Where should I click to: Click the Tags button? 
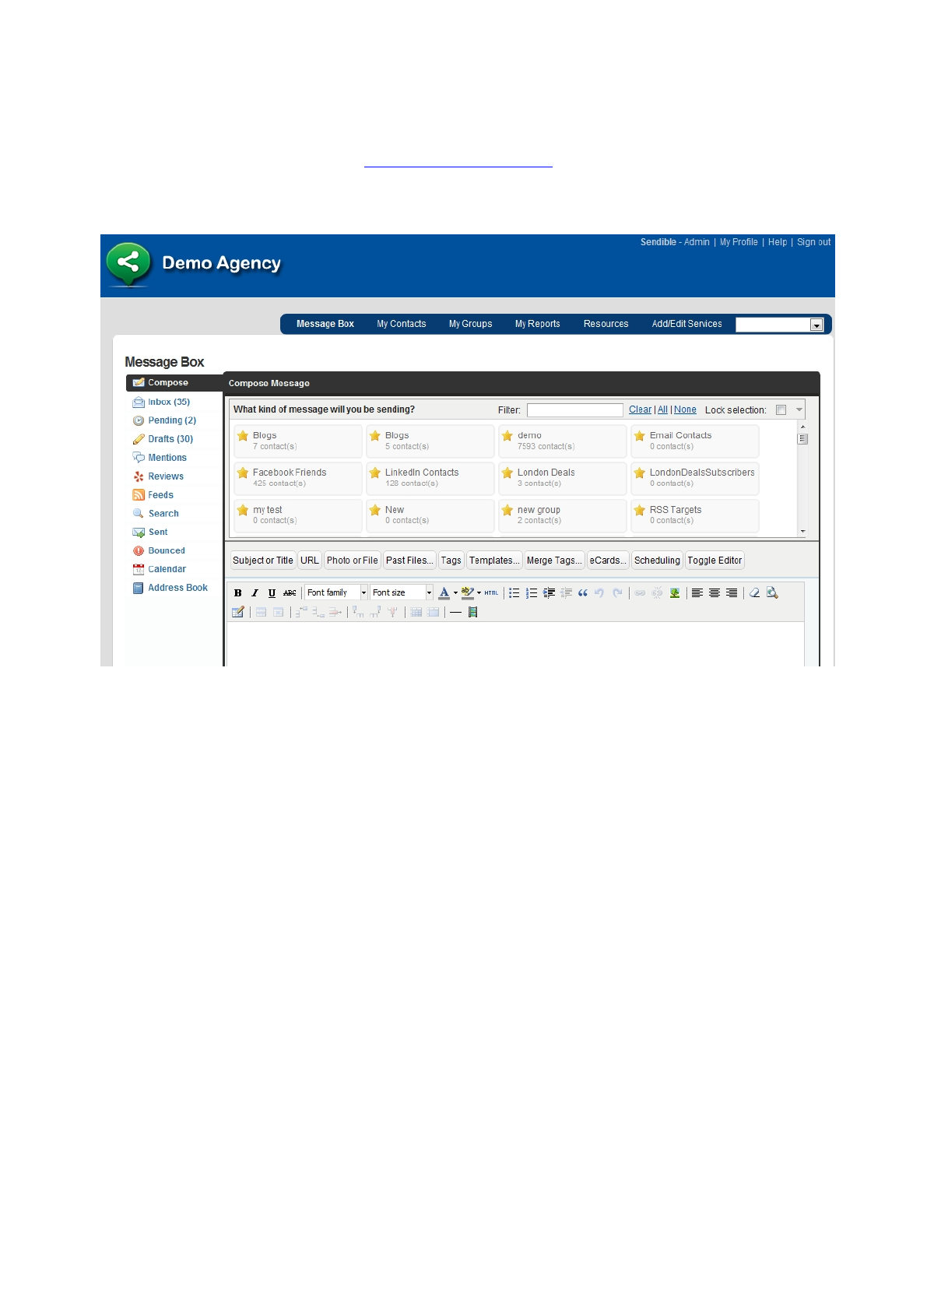click(451, 561)
